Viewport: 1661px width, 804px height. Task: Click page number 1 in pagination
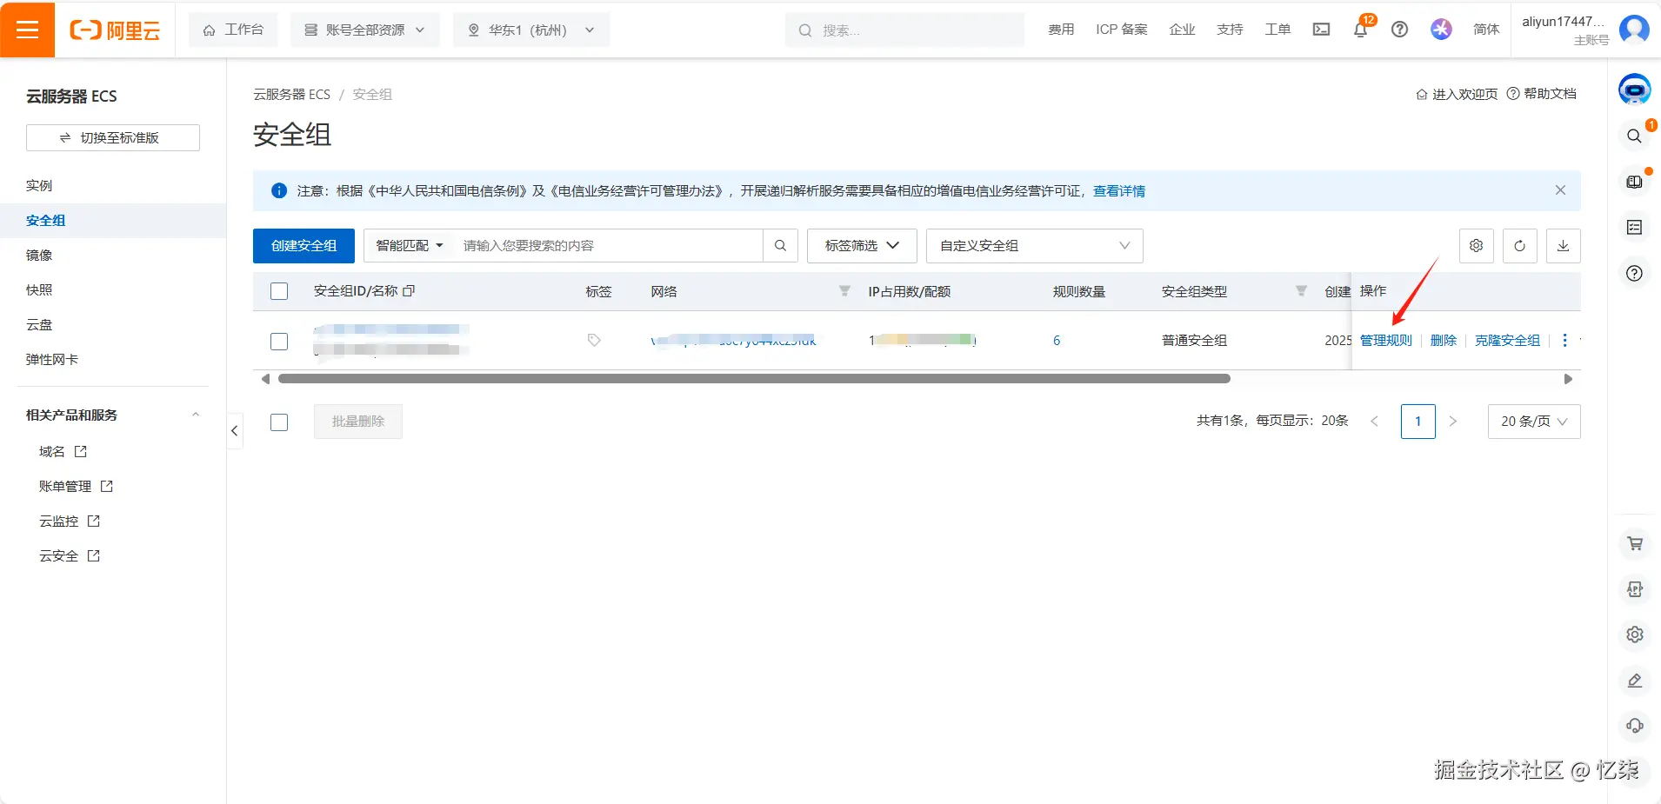coord(1418,422)
